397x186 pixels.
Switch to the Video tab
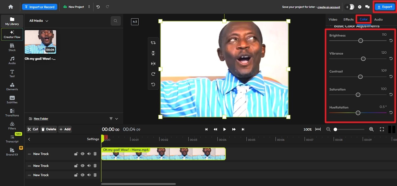tap(333, 20)
